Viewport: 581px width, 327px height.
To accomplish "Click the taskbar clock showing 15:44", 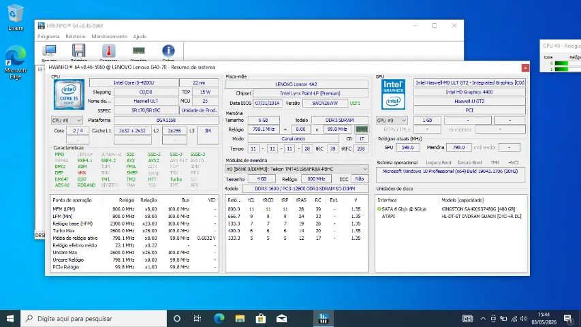I will [544, 318].
